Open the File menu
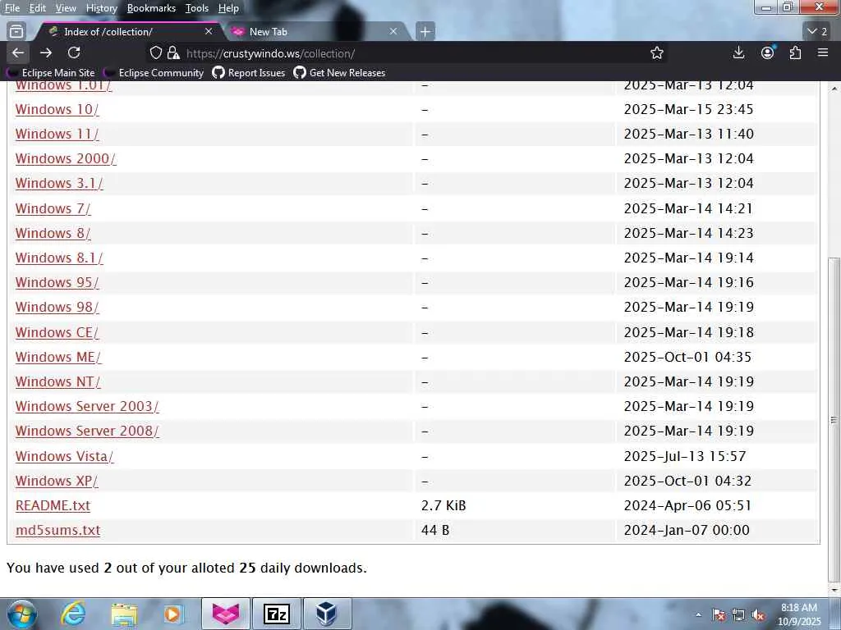Image resolution: width=841 pixels, height=630 pixels. point(11,8)
